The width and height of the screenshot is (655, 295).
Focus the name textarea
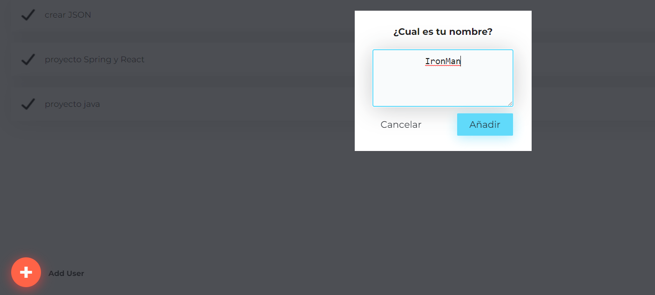pos(443,78)
